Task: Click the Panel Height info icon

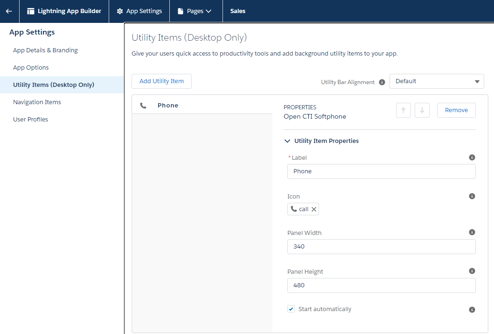Action: point(472,271)
